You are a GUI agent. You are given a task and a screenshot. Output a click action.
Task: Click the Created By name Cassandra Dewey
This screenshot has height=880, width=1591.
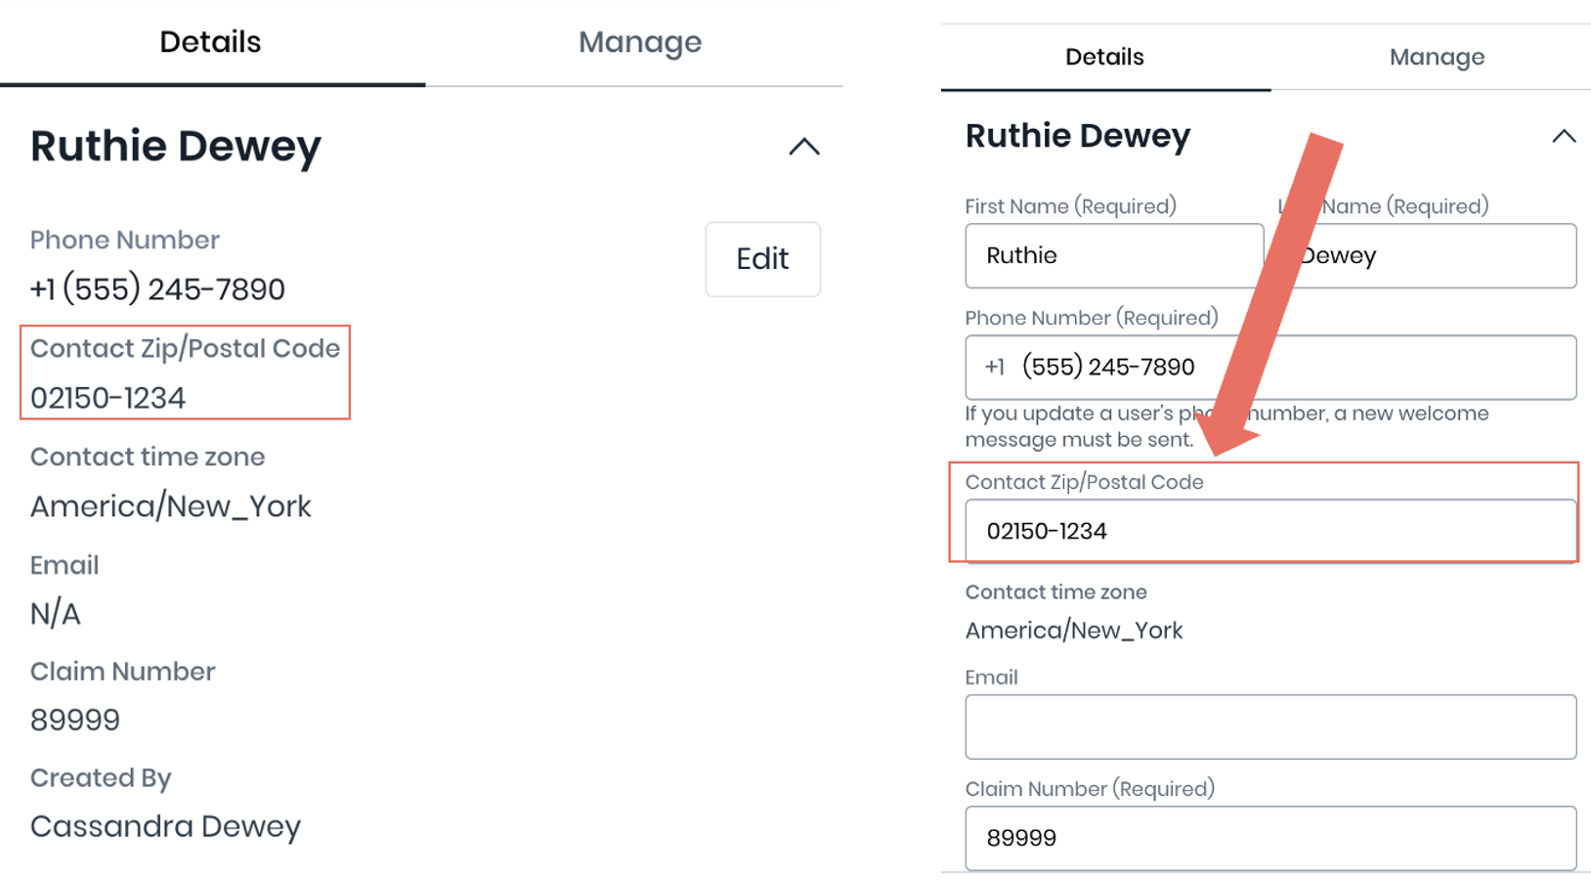[x=165, y=827]
